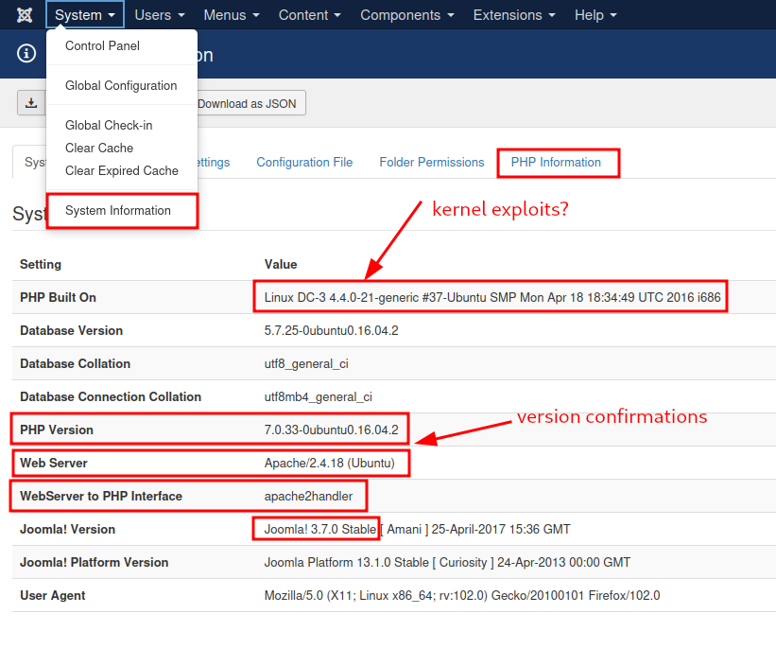Open the Folder Permissions tab

[431, 162]
